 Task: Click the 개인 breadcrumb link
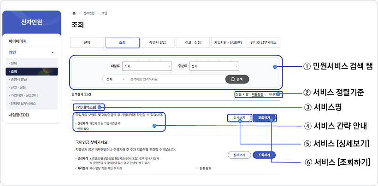pos(105,13)
